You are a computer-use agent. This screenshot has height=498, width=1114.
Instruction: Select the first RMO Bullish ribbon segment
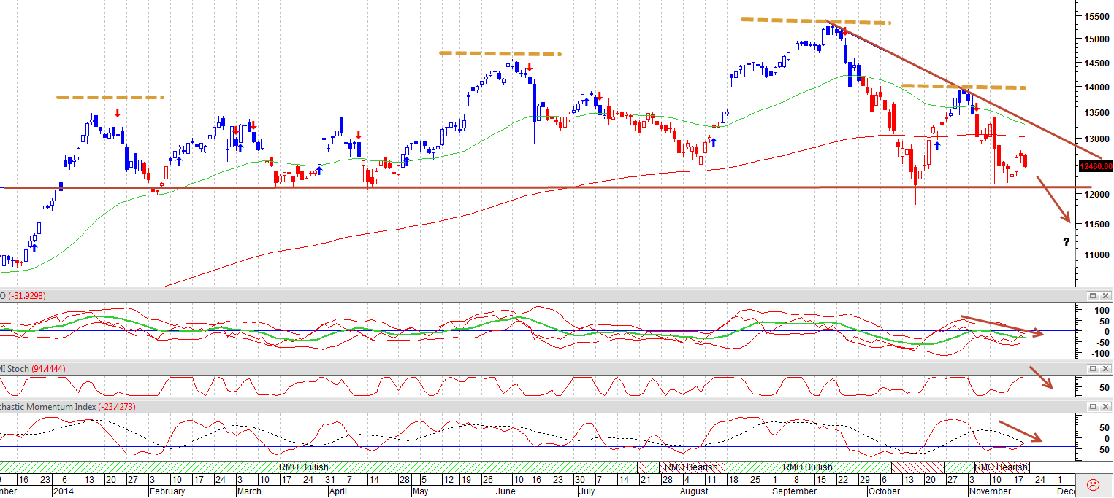[304, 467]
